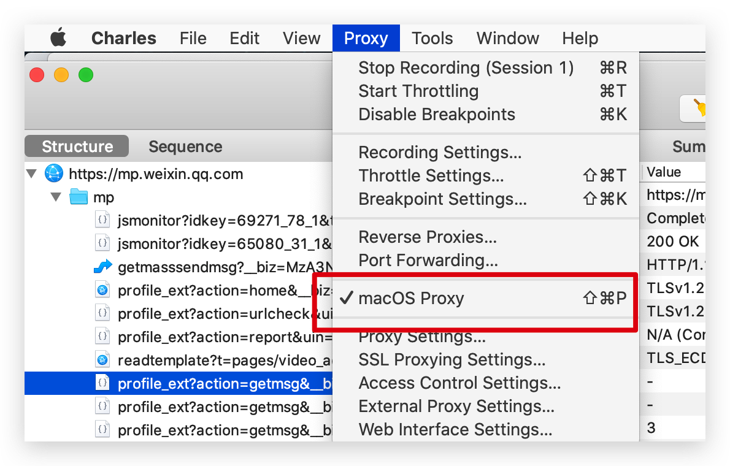Open SSL Proxying Settings from the Proxy menu
Image resolution: width=730 pixels, height=466 pixels.
pyautogui.click(x=451, y=360)
